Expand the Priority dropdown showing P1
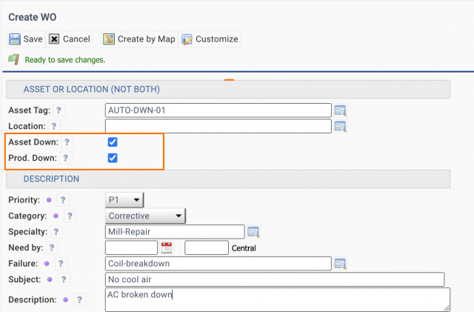The height and width of the screenshot is (312, 474). coord(124,199)
